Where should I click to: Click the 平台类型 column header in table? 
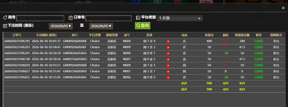[x=95, y=35]
